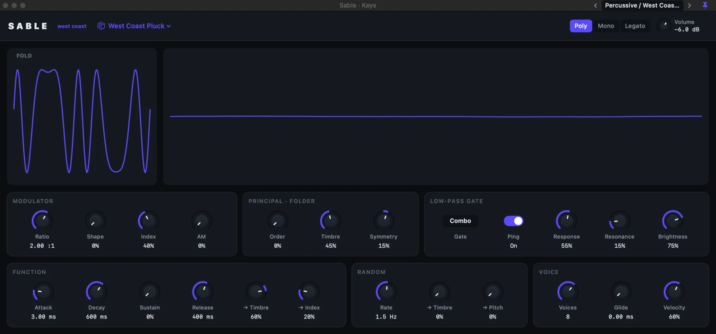Click the "-6.0 dB" volume value
The width and height of the screenshot is (716, 334).
pyautogui.click(x=687, y=29)
